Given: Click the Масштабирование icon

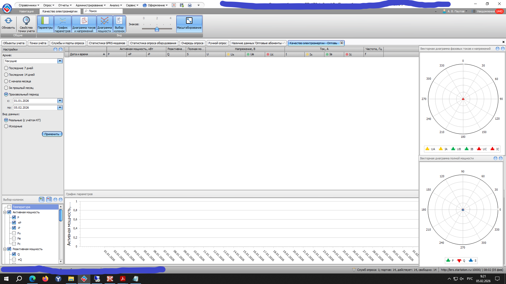Looking at the screenshot, I should [189, 21].
